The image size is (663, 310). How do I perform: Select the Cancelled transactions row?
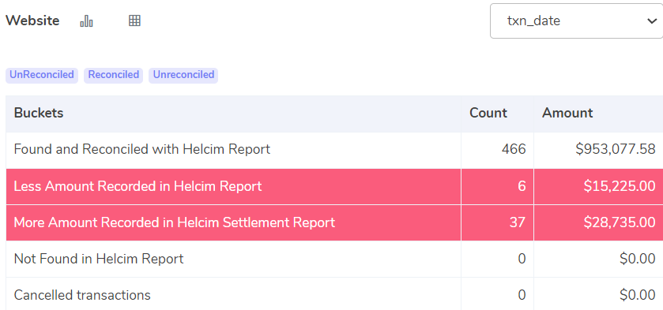pos(334,294)
